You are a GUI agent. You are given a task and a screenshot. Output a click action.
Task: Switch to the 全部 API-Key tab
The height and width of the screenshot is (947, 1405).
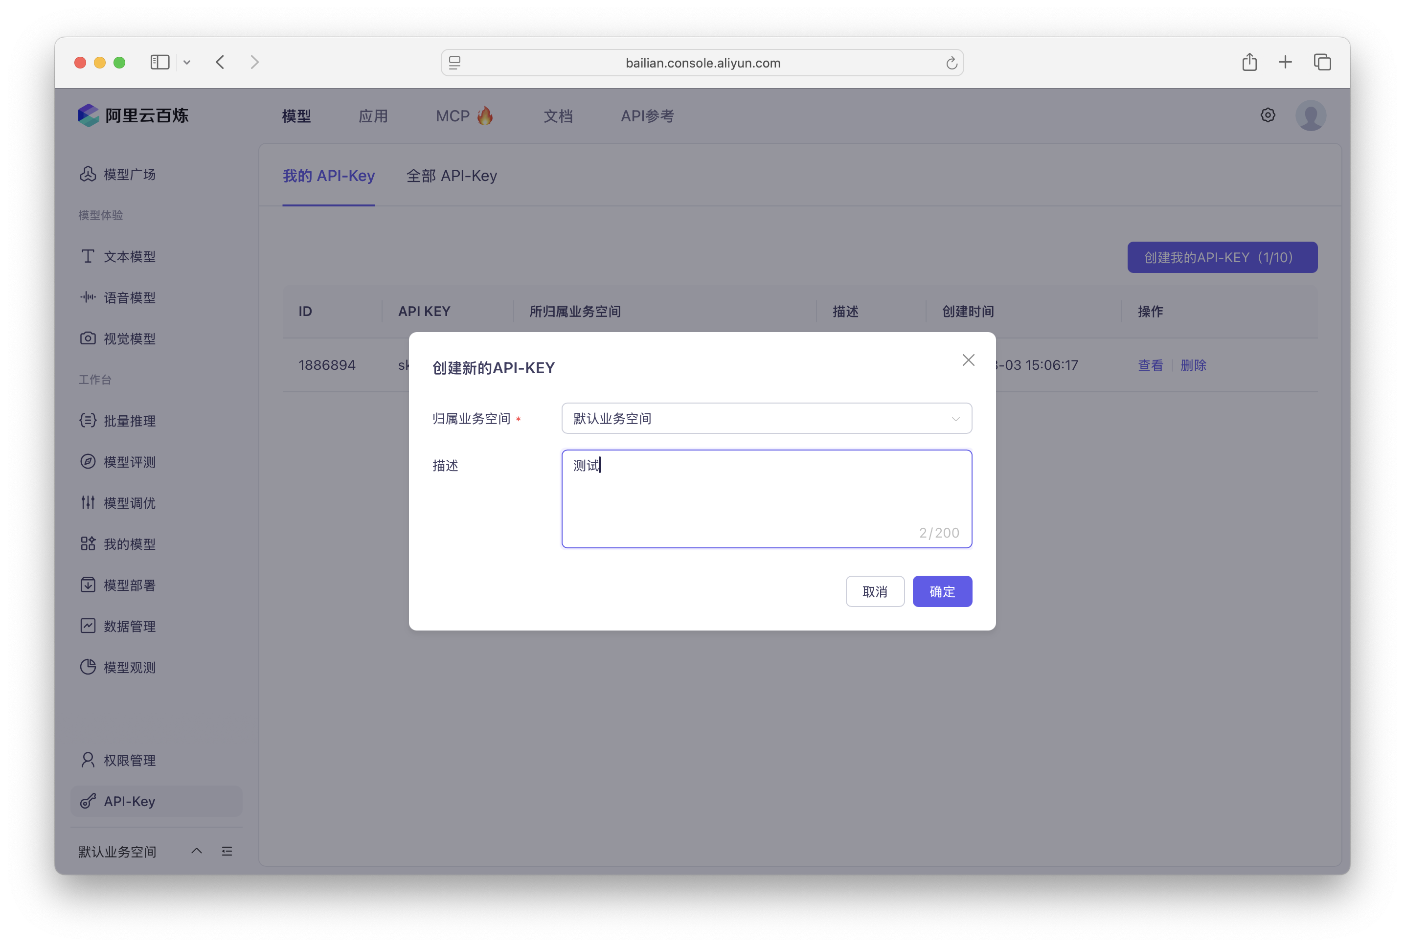pyautogui.click(x=452, y=176)
